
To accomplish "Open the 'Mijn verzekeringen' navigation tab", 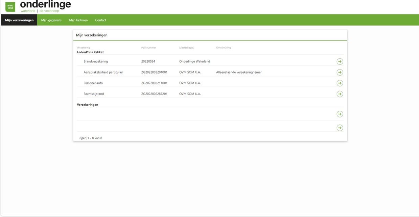I will (19, 20).
